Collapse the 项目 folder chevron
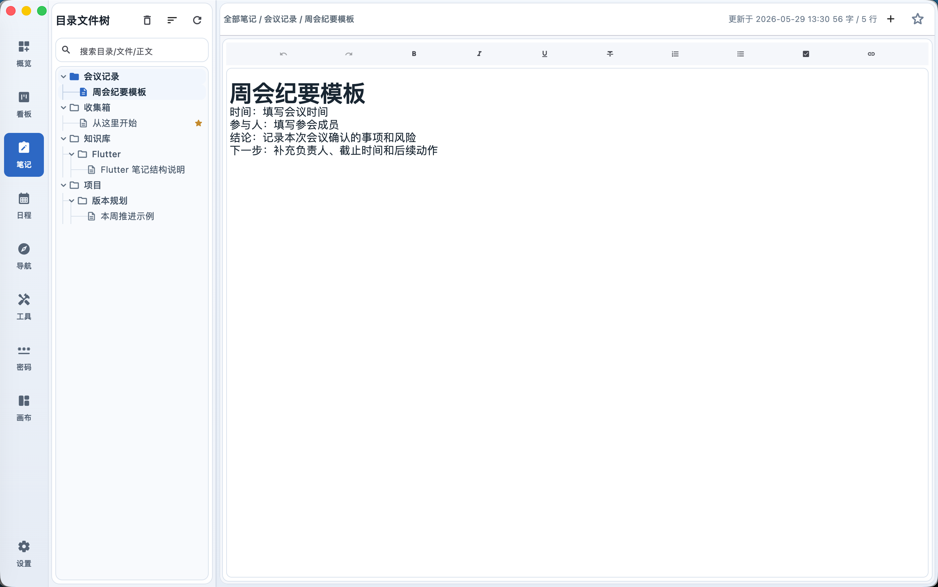 tap(63, 185)
